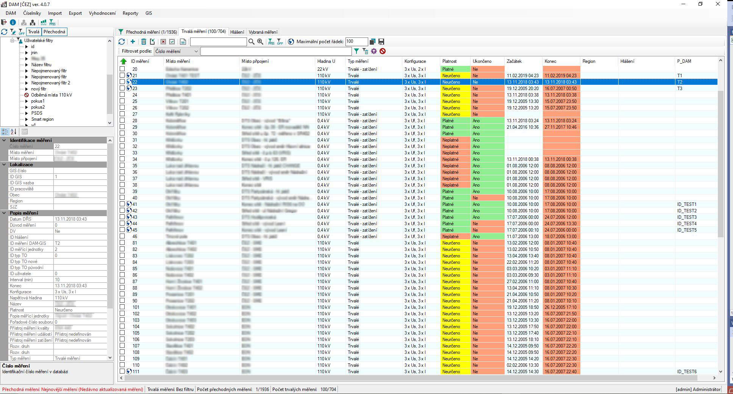The width and height of the screenshot is (733, 394).
Task: Open the 'Filtrovat podle' dropdown
Action: click(176, 51)
